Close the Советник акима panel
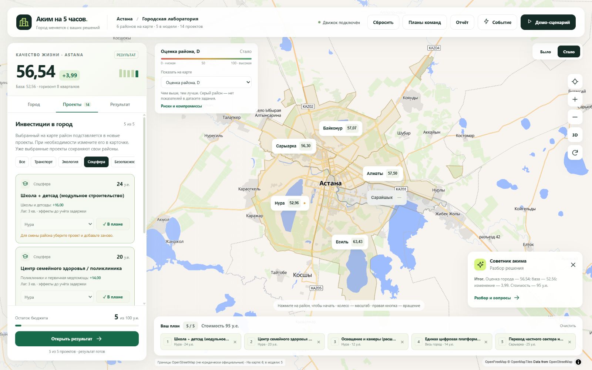 (x=573, y=265)
